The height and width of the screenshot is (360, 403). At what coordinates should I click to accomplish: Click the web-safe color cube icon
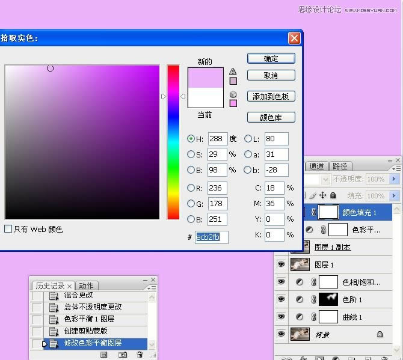[233, 94]
